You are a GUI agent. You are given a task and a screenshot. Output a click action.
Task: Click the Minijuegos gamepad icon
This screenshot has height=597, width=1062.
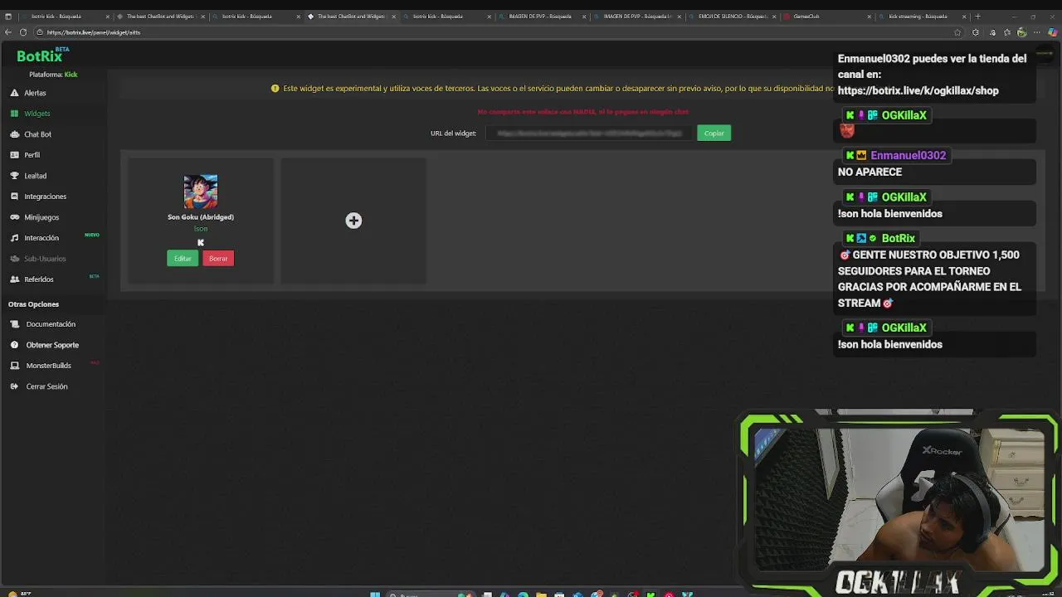(15, 217)
